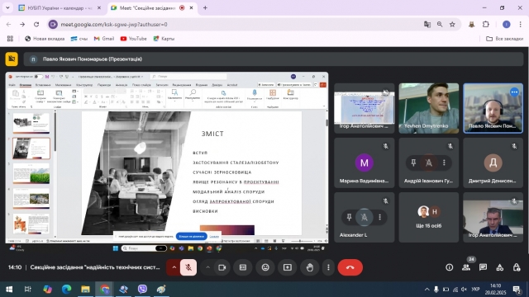Image resolution: width=529 pixels, height=297 pixels.
Task: Select Дмитрий Денисенко participant tile
Action: point(493,163)
